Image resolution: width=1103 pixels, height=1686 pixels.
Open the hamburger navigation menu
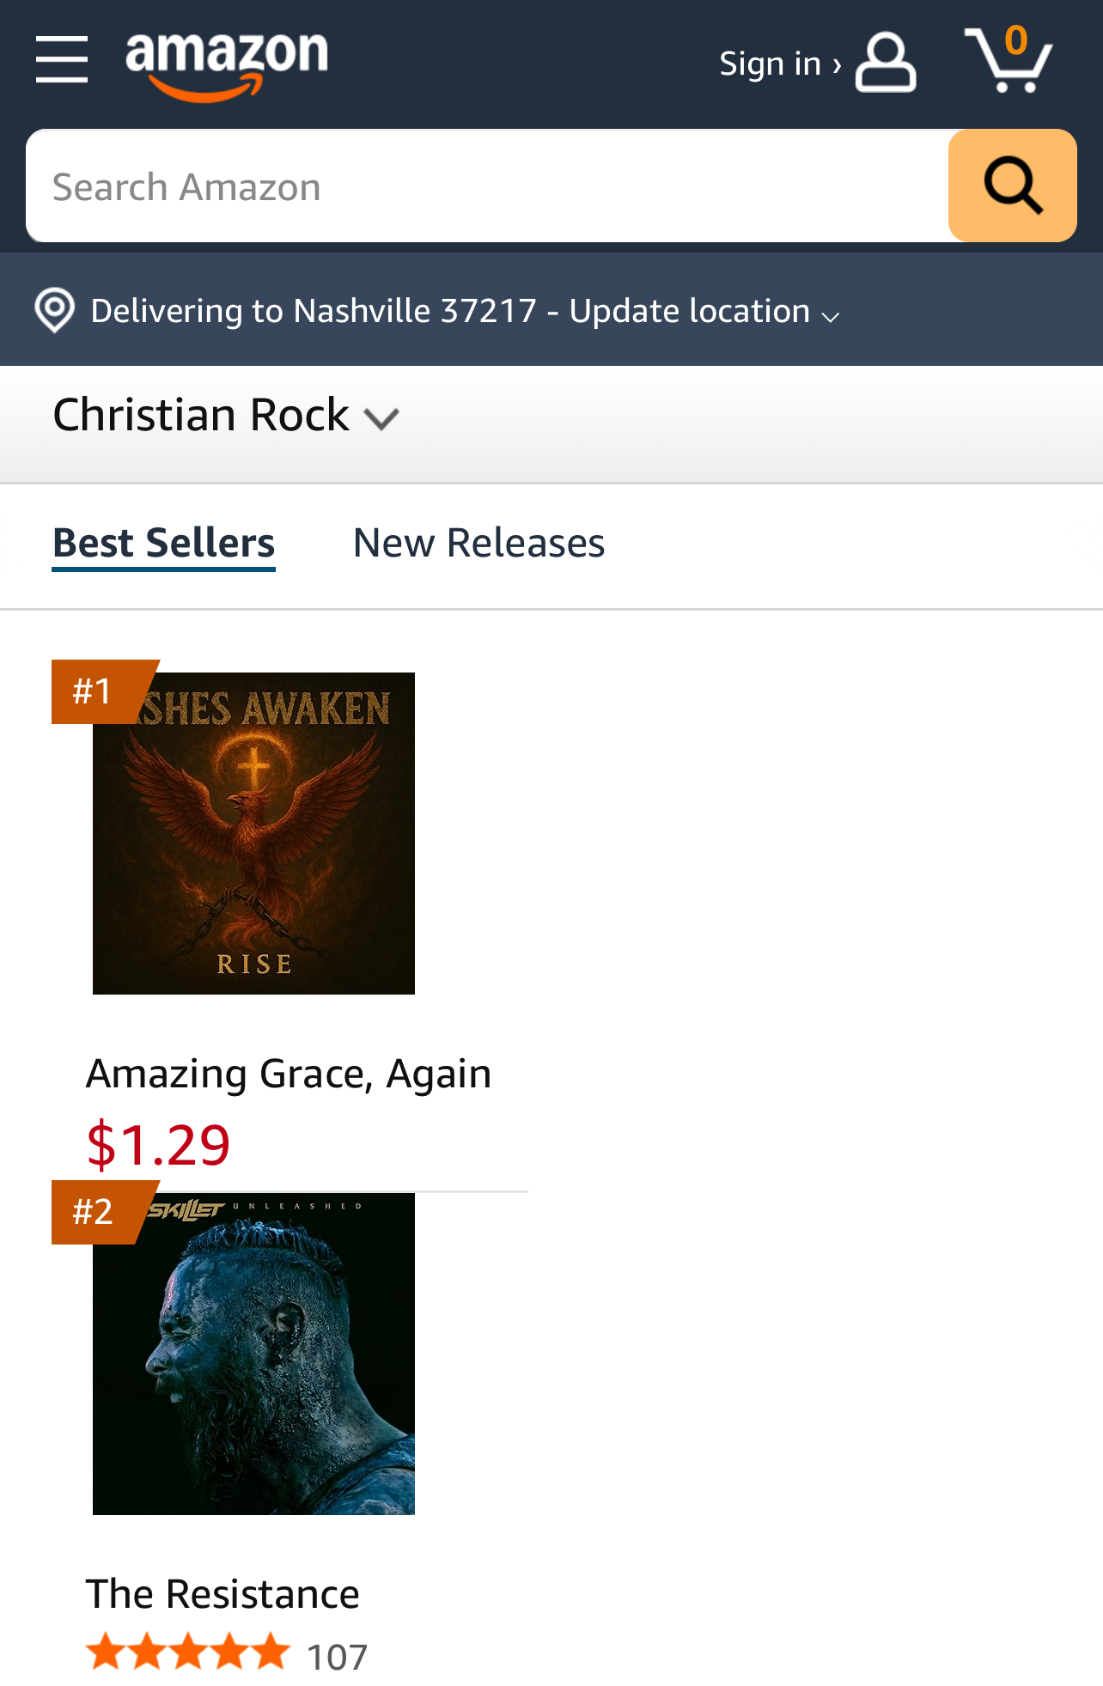coord(62,60)
